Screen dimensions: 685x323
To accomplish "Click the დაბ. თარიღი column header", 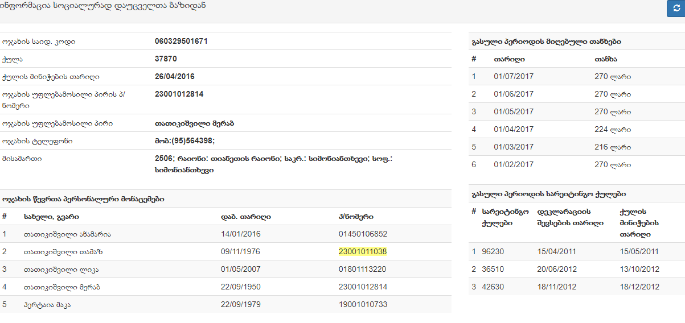I will coord(245,217).
